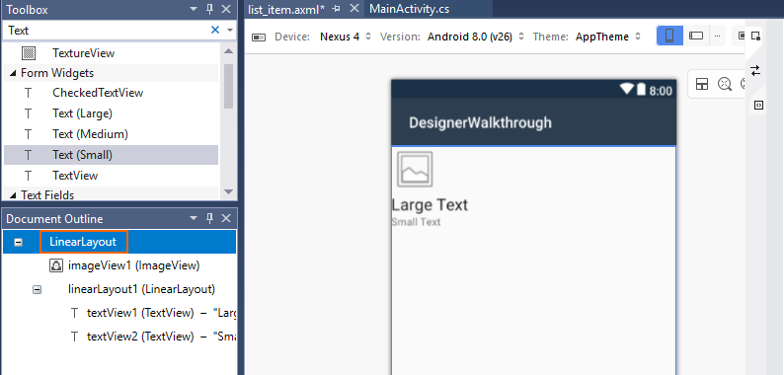This screenshot has height=375, width=784.
Task: Collapse the Form Widgets group
Action: 12,73
